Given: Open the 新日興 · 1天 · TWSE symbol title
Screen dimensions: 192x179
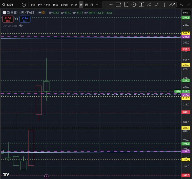Looking at the screenshot, I should tap(20, 13).
